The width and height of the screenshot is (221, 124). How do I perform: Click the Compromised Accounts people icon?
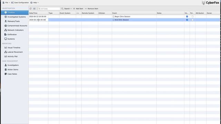(x=6, y=25)
